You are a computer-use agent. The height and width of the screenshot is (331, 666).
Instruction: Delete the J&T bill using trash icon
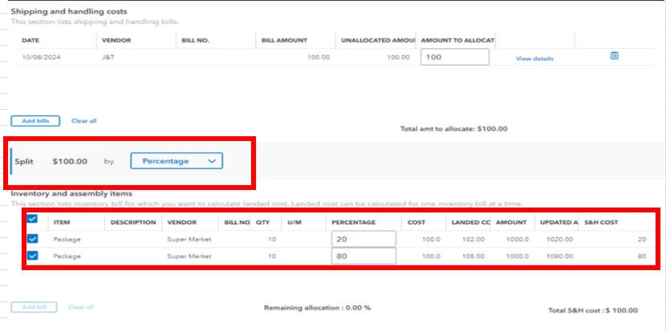(x=614, y=55)
